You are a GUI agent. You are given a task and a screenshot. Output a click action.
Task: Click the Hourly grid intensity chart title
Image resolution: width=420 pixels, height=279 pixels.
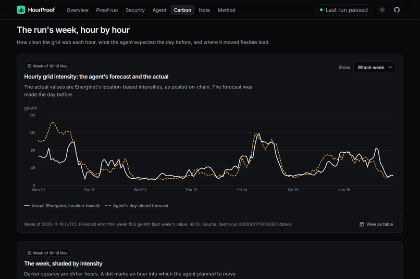coord(96,76)
